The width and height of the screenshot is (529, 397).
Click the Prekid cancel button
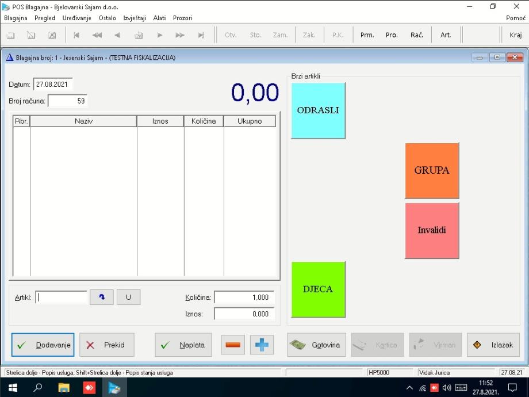pyautogui.click(x=107, y=345)
